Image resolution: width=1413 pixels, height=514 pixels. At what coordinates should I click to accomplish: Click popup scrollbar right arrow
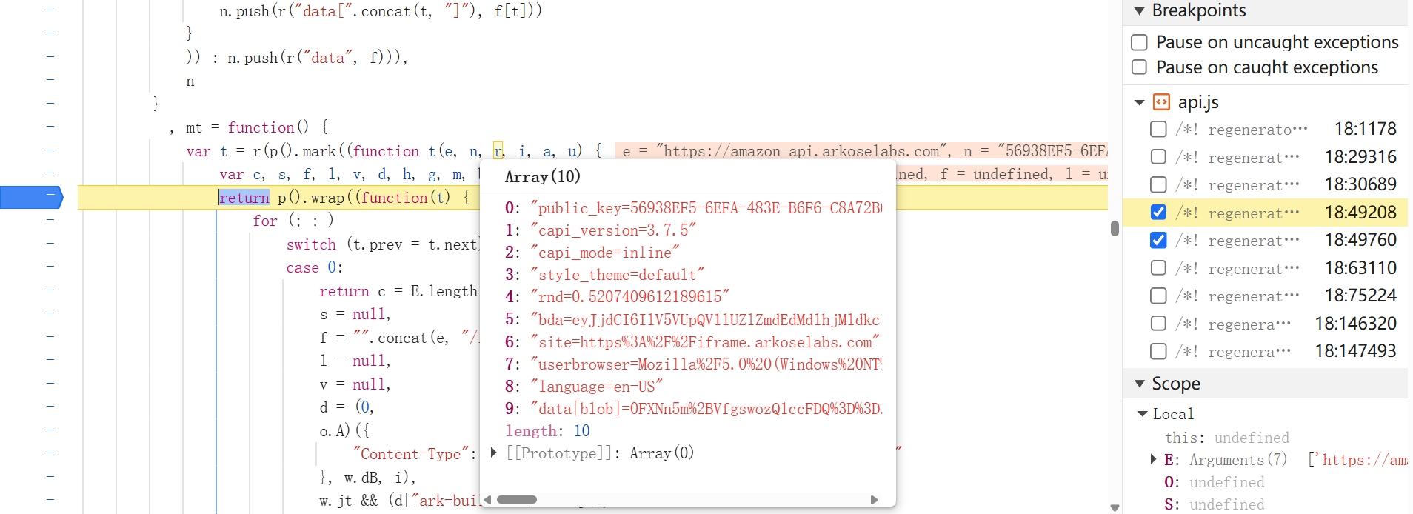[x=874, y=500]
